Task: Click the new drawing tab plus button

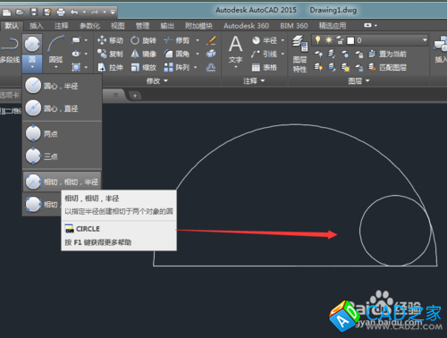Action: tap(135, 96)
